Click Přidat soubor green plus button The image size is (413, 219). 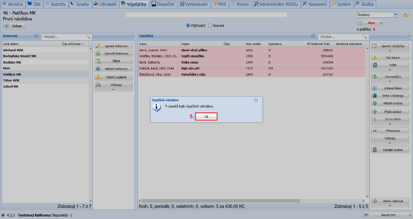point(390,112)
